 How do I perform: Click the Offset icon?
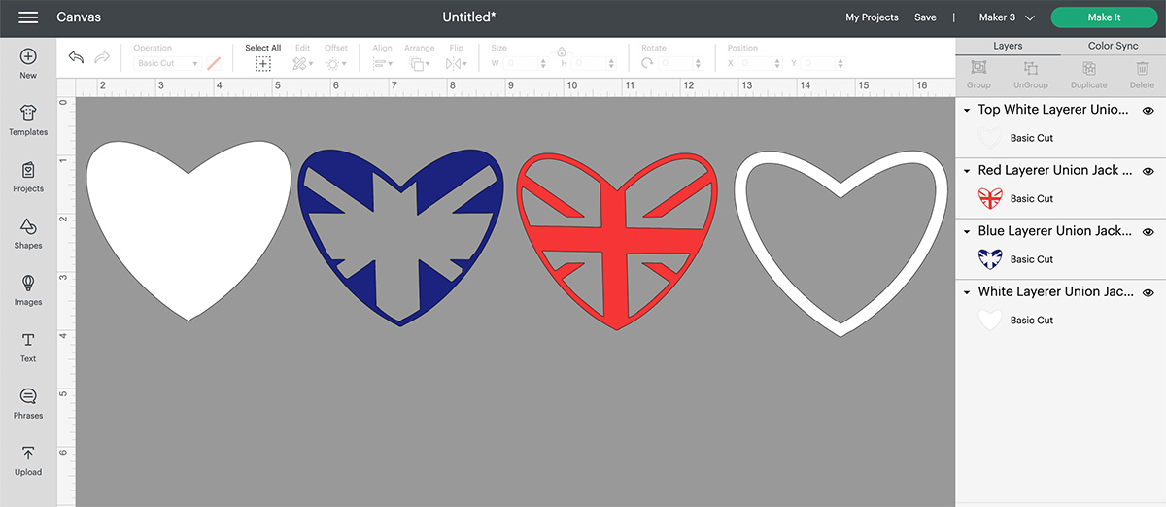[333, 63]
